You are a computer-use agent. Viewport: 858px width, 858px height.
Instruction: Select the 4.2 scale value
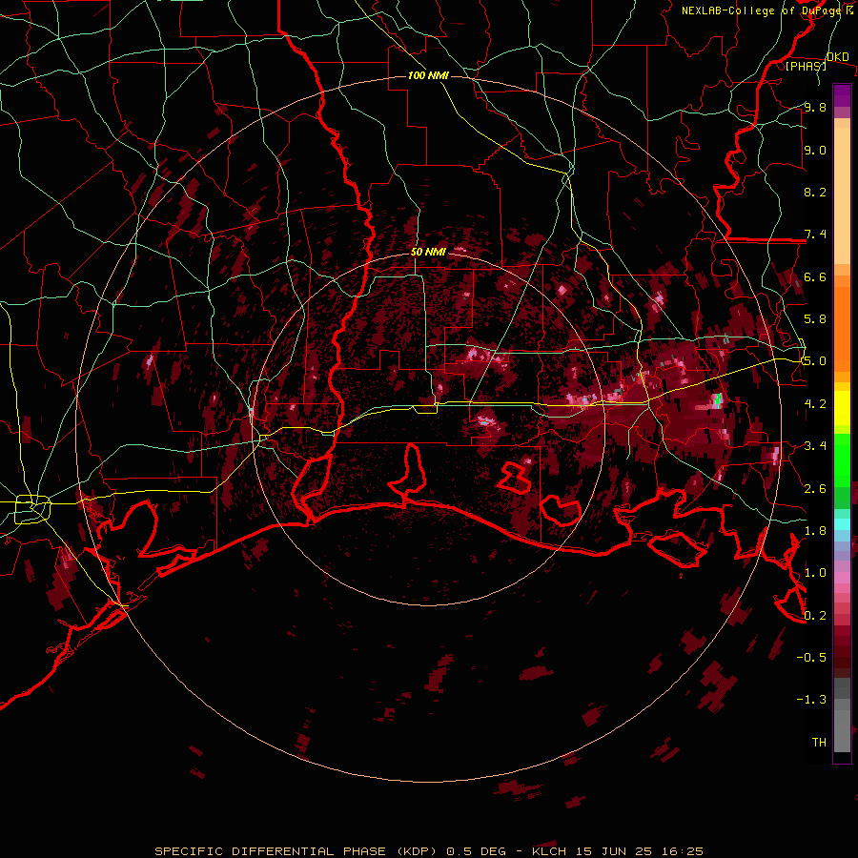pos(815,403)
